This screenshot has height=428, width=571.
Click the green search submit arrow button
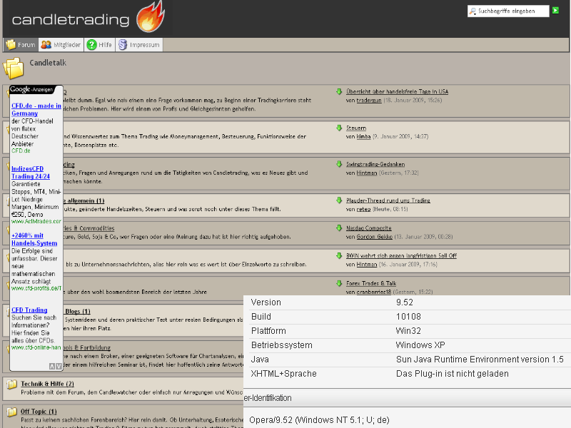pyautogui.click(x=555, y=11)
